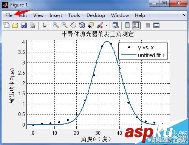189x145 pixels.
Task: Click the Hide Plot Tools icon
Action: pyautogui.click(x=148, y=25)
